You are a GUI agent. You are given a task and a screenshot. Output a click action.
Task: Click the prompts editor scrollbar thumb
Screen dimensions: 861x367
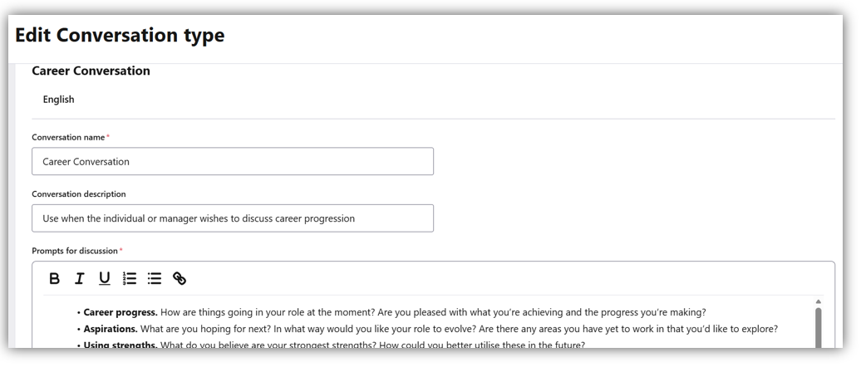(x=818, y=328)
